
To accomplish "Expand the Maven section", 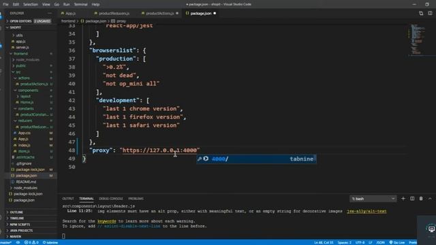I will click(x=16, y=237).
